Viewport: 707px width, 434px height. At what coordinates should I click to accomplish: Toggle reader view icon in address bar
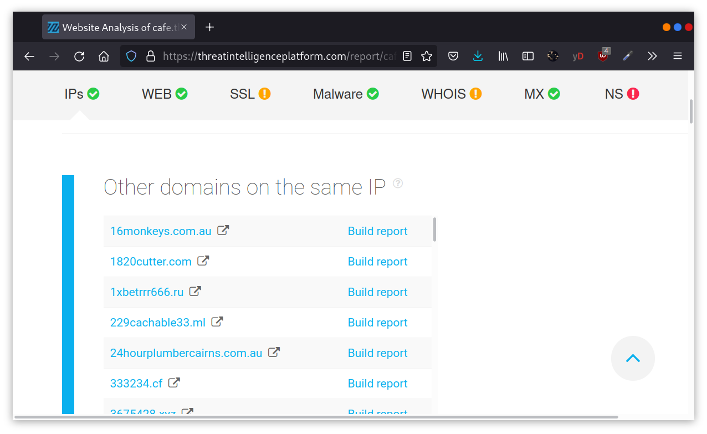click(407, 56)
